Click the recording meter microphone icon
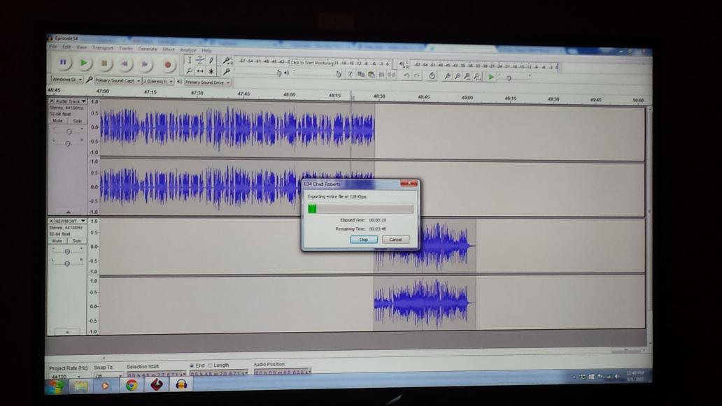722x406 pixels. (x=226, y=61)
